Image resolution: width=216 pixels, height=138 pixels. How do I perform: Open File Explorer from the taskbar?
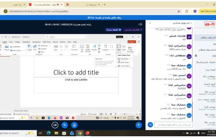click(x=56, y=133)
